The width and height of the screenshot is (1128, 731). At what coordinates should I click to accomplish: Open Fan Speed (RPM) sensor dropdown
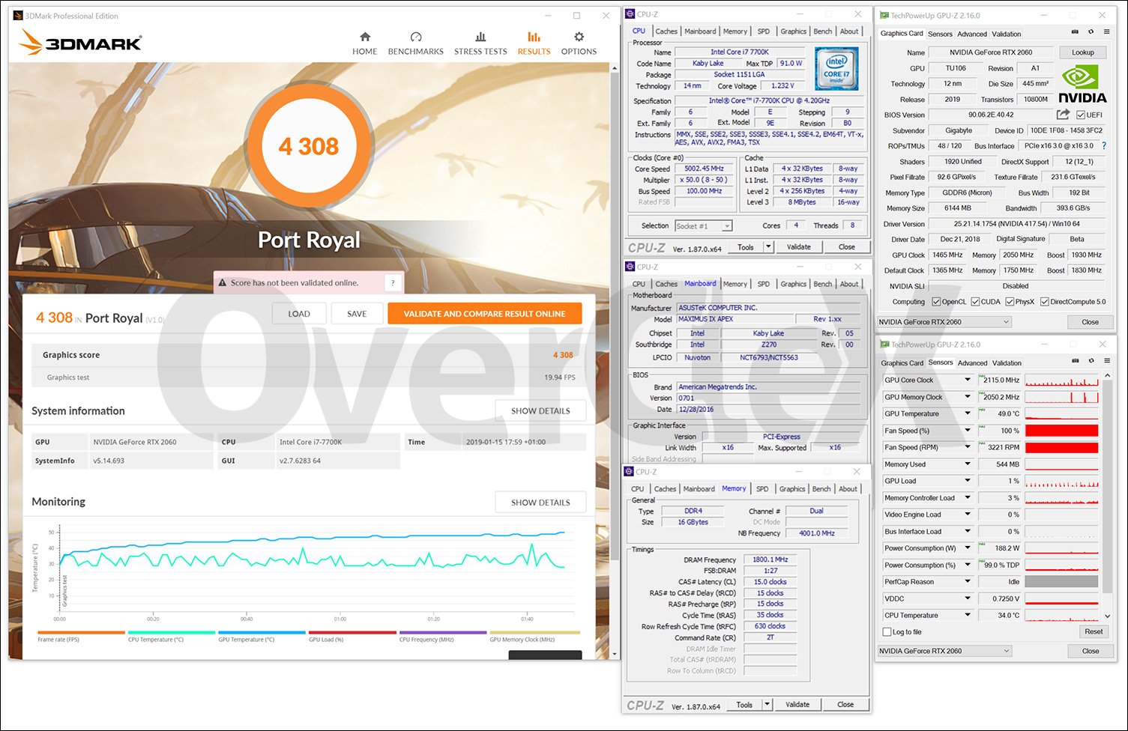click(x=967, y=447)
